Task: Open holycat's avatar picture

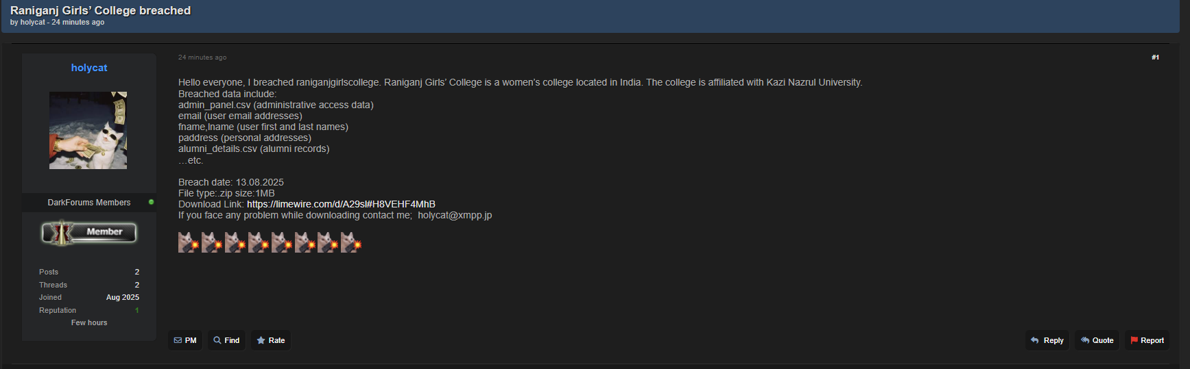Action: coord(88,130)
